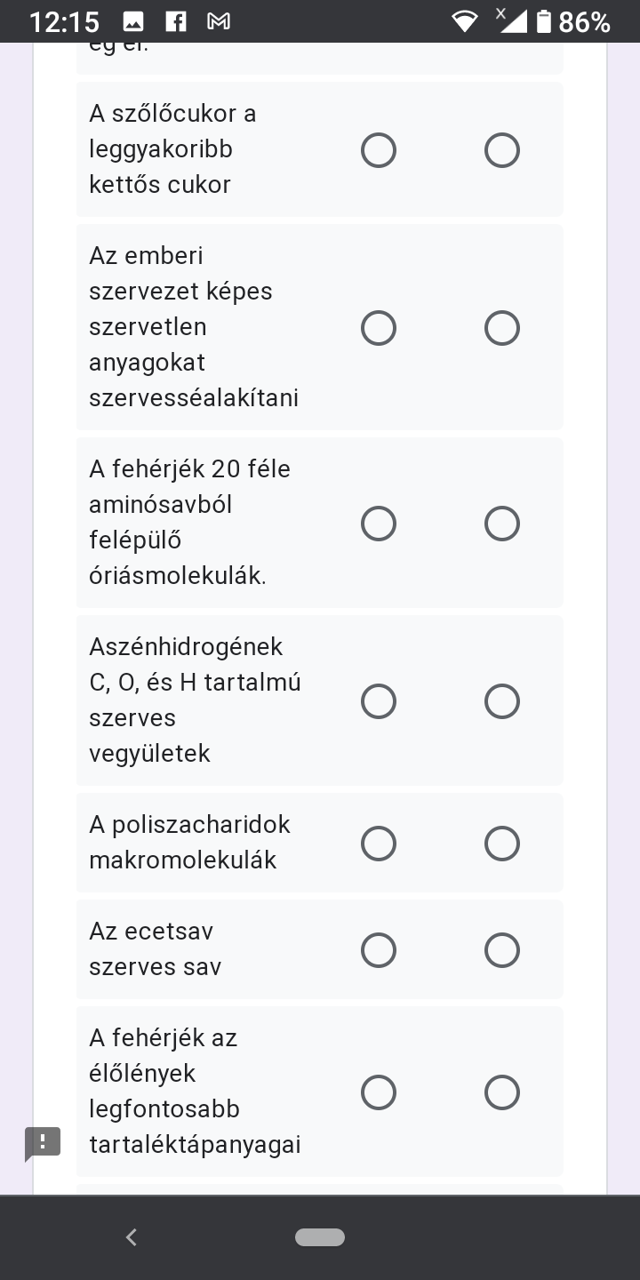
Task: Select first radio for 'legfontosabb tartaléktápanyagai' row
Action: [x=379, y=1092]
